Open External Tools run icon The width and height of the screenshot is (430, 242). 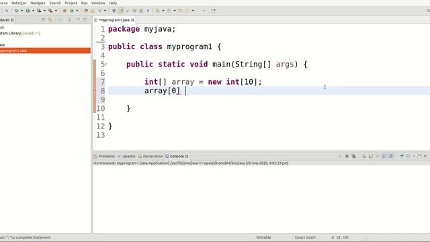50,11
